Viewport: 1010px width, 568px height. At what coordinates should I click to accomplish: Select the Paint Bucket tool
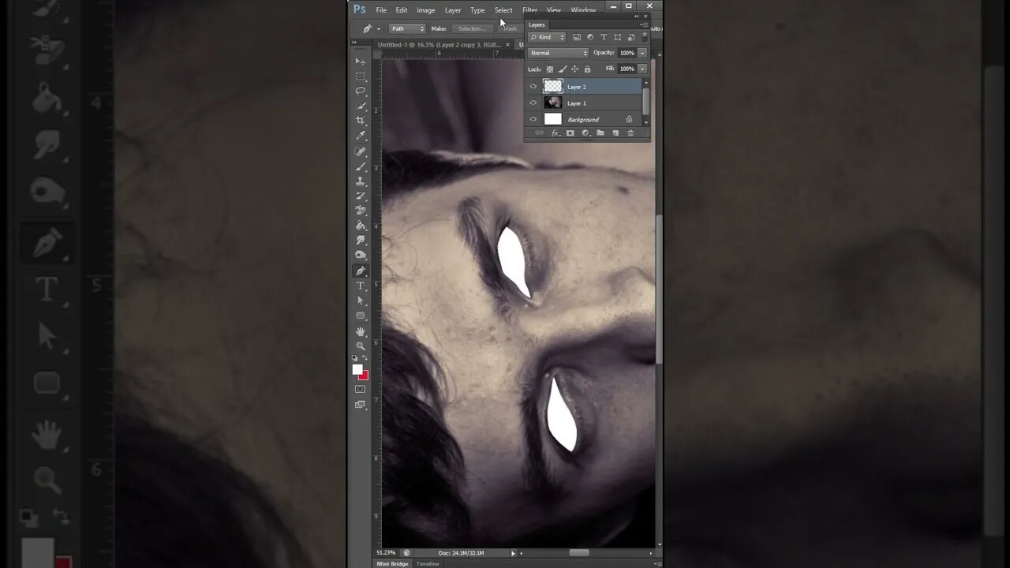(x=361, y=226)
